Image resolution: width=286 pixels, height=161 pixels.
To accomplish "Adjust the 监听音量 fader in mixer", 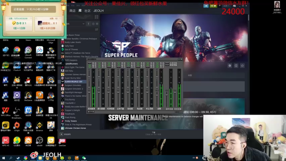I will pos(167,94).
